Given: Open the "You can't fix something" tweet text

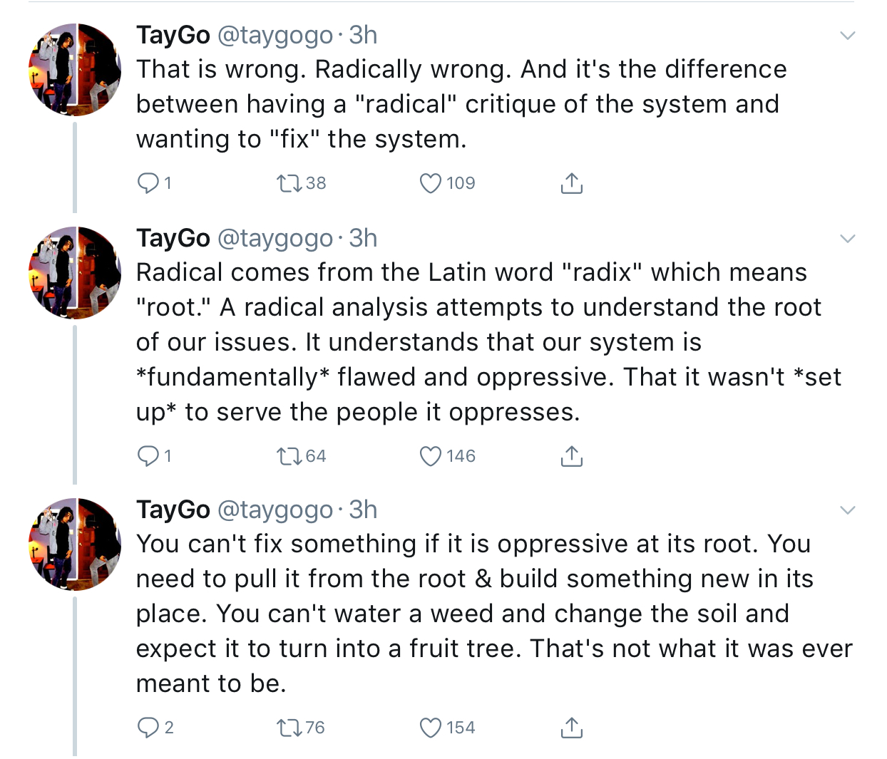Looking at the screenshot, I should pos(494,614).
